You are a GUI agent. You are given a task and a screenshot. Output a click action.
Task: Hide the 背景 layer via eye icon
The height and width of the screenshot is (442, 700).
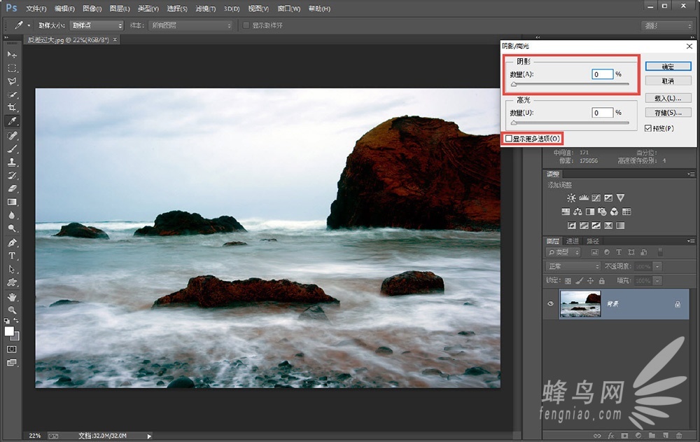tap(551, 304)
